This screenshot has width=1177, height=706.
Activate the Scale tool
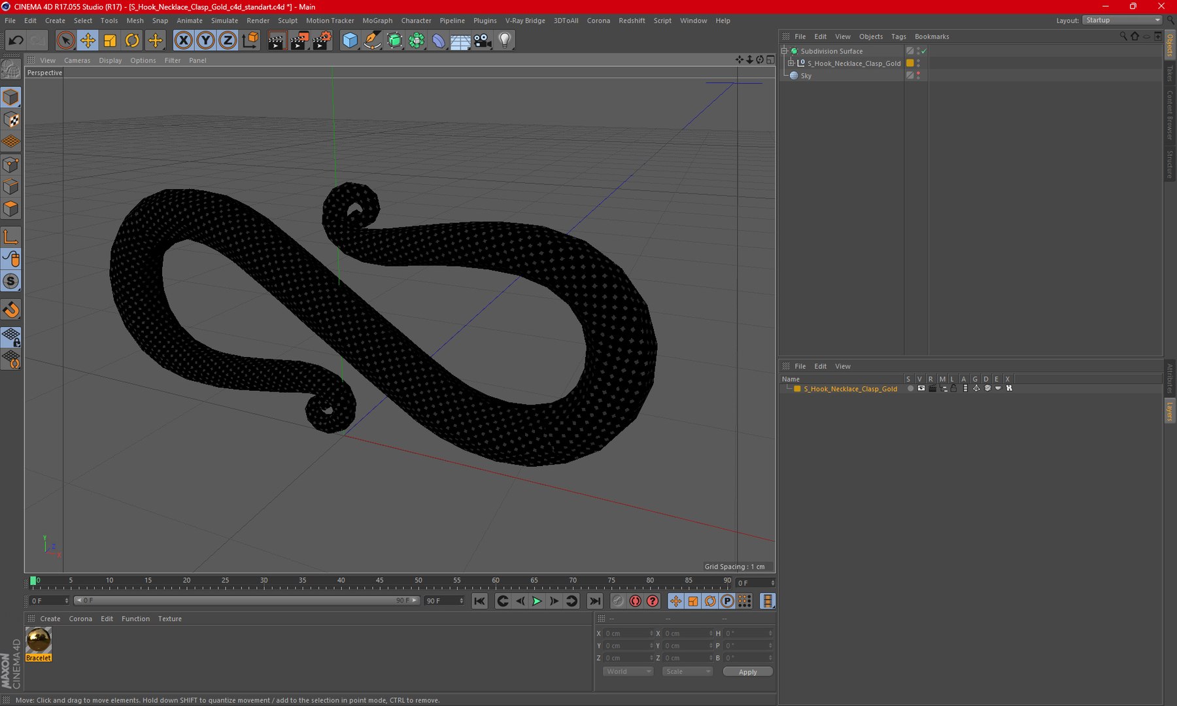click(110, 41)
